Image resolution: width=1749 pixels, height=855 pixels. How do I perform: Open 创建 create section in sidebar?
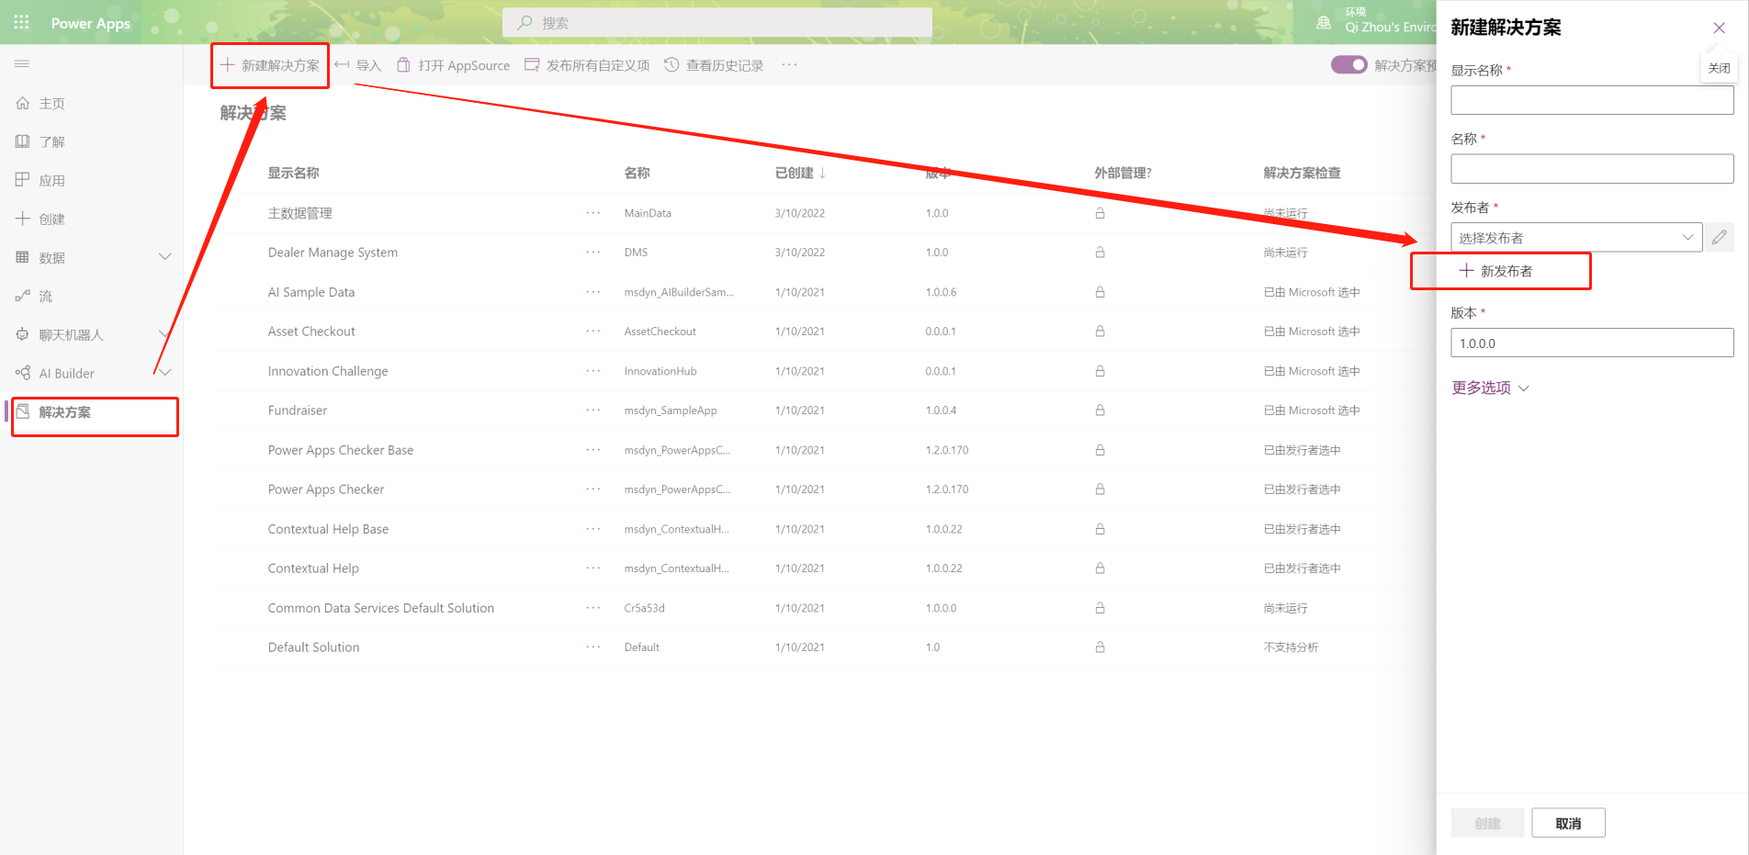click(x=52, y=219)
